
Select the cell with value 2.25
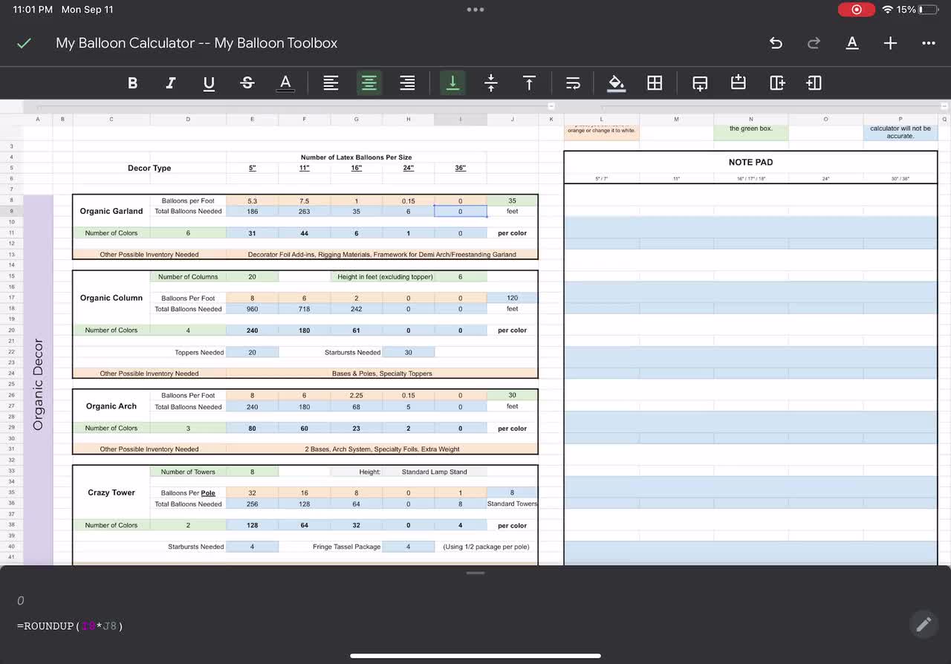(x=356, y=396)
